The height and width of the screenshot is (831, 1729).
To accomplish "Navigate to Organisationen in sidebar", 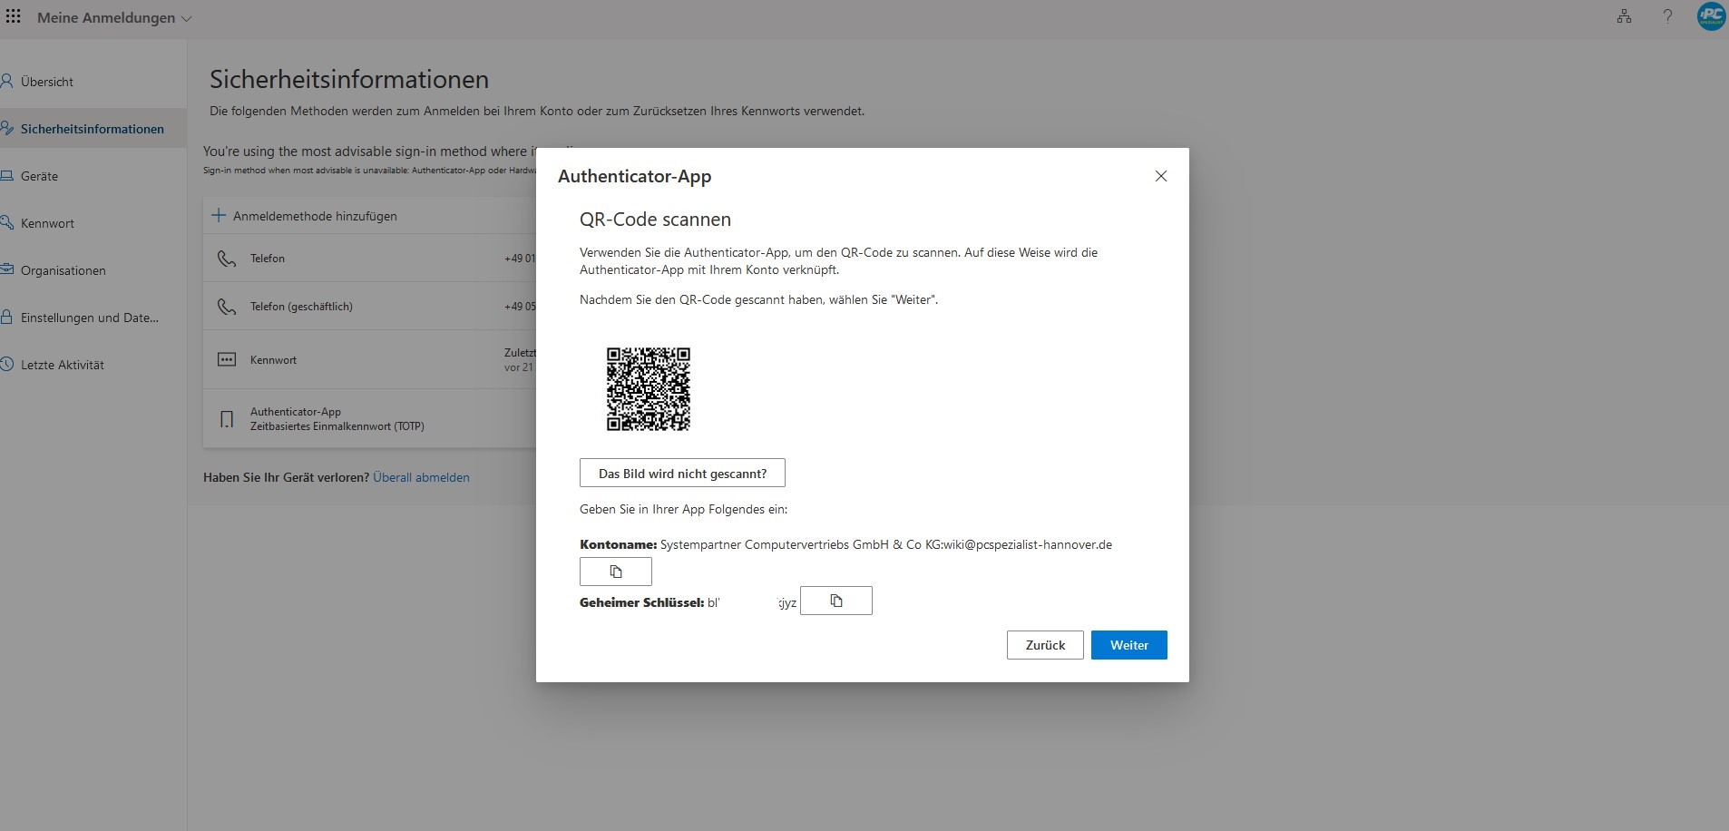I will point(63,270).
